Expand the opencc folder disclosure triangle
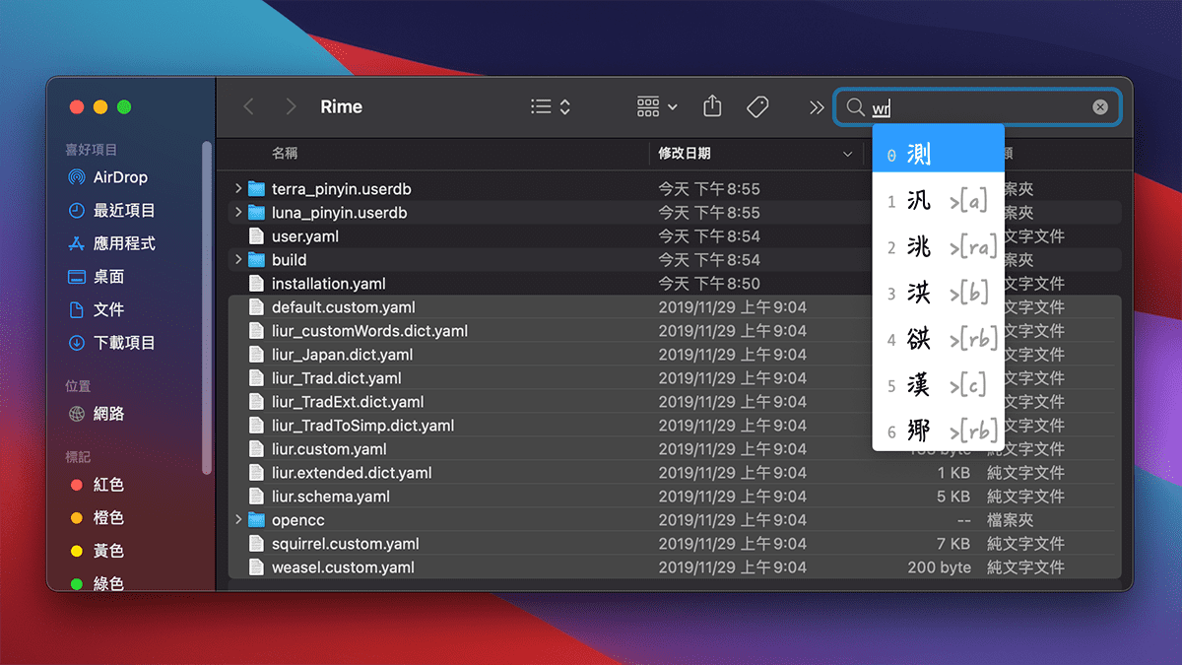Screen dimensions: 1182x665 238,520
